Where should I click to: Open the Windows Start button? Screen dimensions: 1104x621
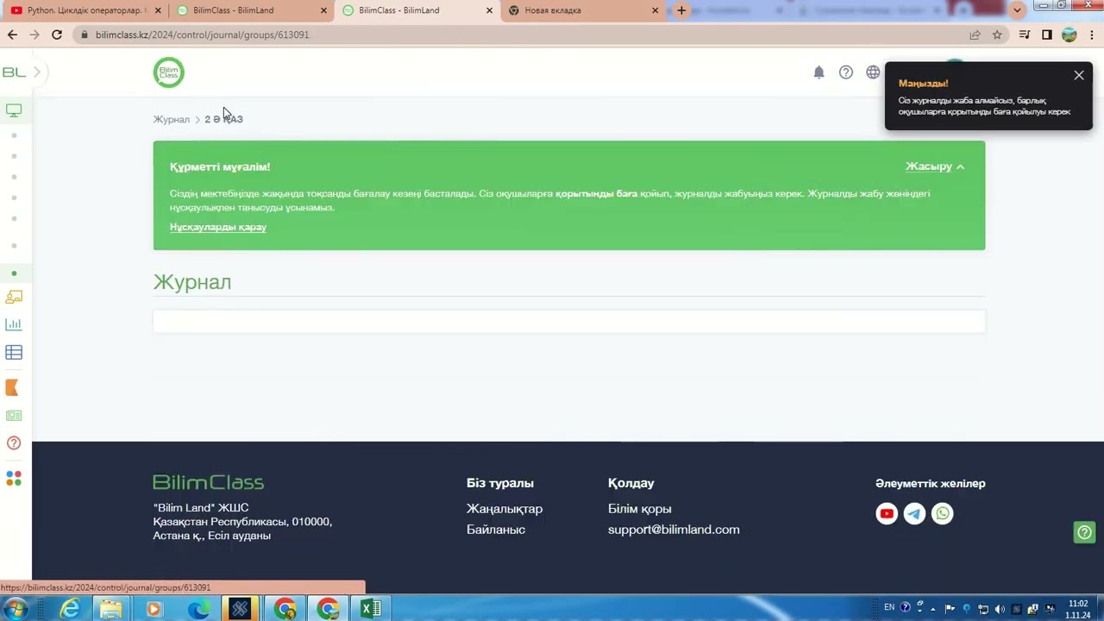click(16, 609)
